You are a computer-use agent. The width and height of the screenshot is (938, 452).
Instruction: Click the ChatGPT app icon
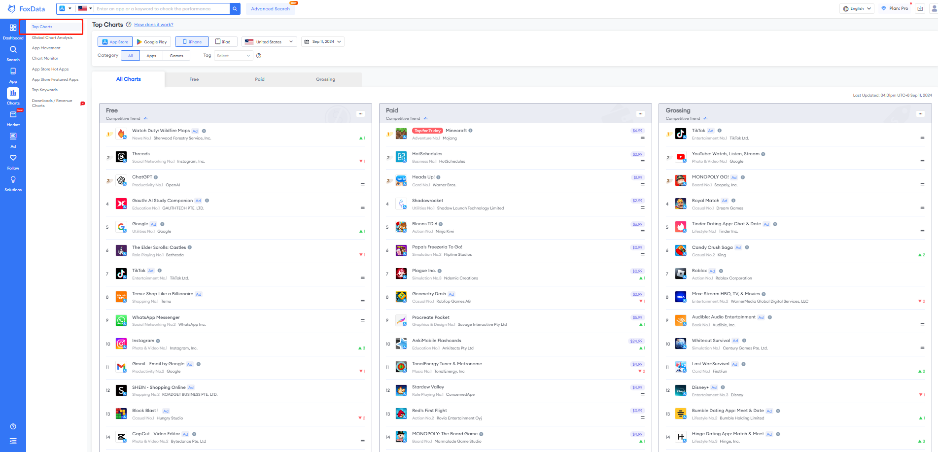click(121, 180)
